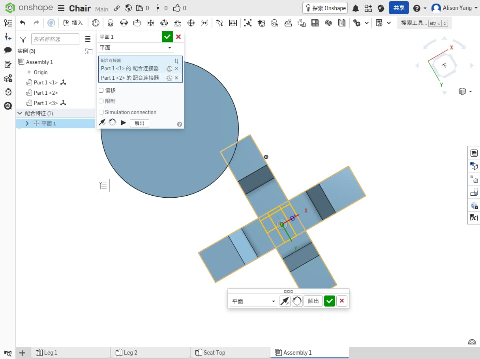Image resolution: width=480 pixels, height=359 pixels.
Task: Select the pin slot mate tool
Action: pyautogui.click(x=178, y=23)
